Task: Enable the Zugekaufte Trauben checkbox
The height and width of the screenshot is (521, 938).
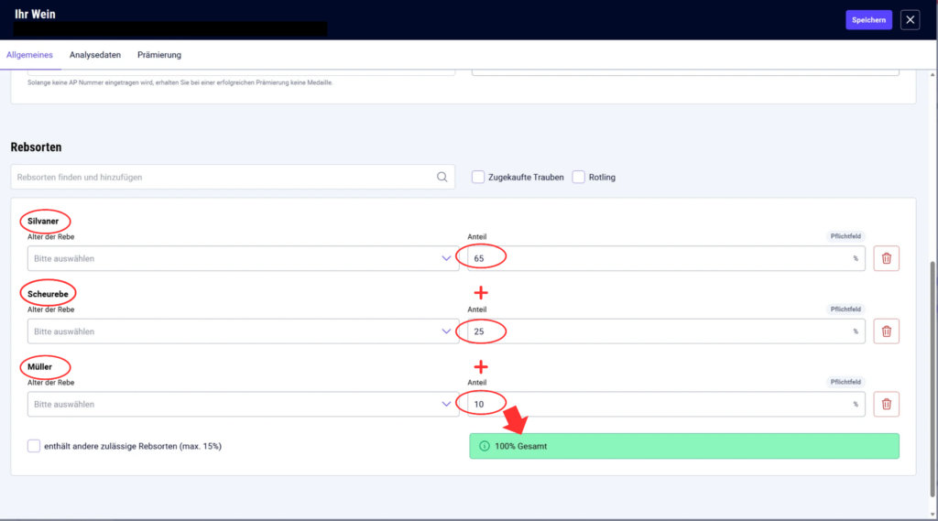Action: click(478, 177)
